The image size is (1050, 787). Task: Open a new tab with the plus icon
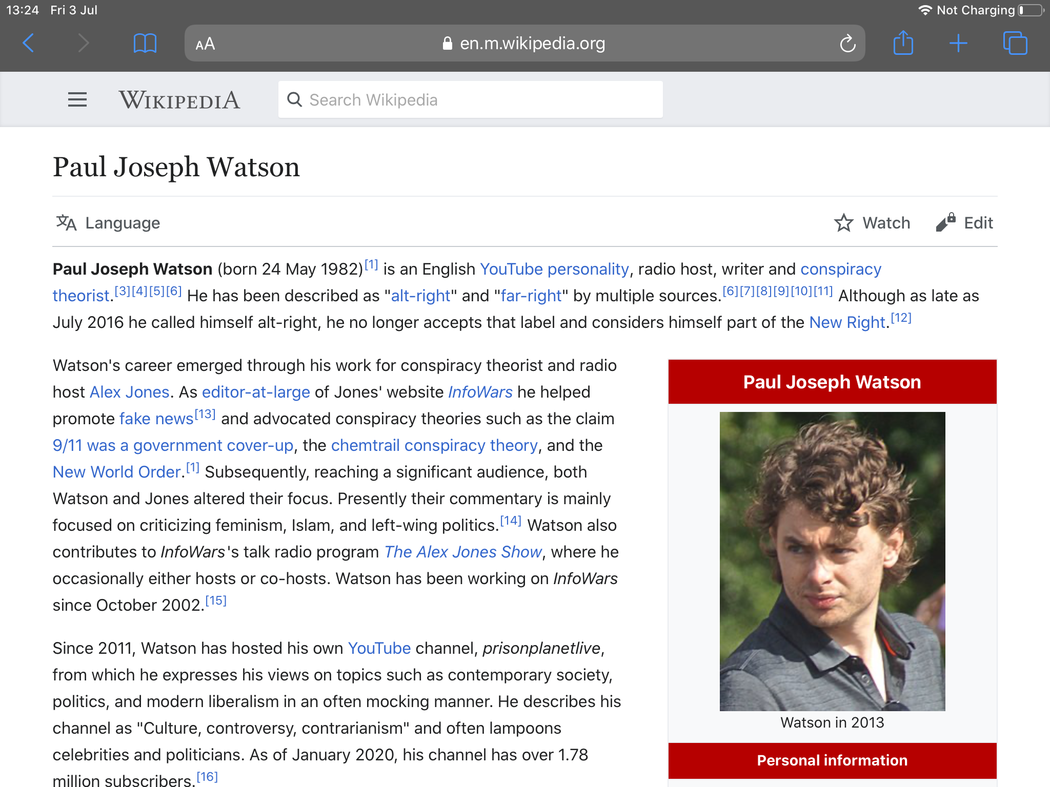point(958,44)
